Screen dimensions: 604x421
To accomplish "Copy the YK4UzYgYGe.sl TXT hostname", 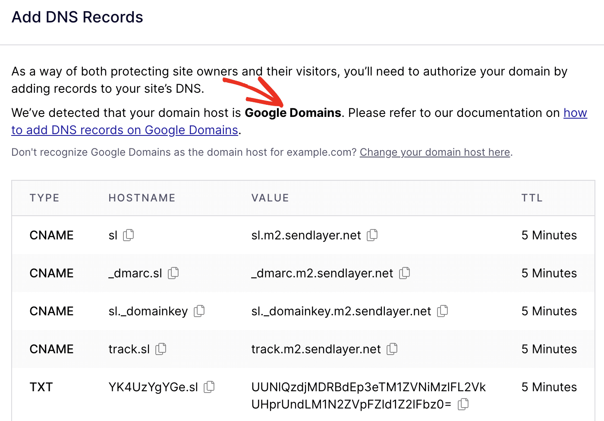I will [209, 387].
